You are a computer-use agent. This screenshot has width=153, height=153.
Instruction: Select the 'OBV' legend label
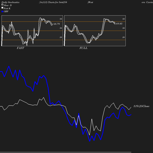point(6,11)
